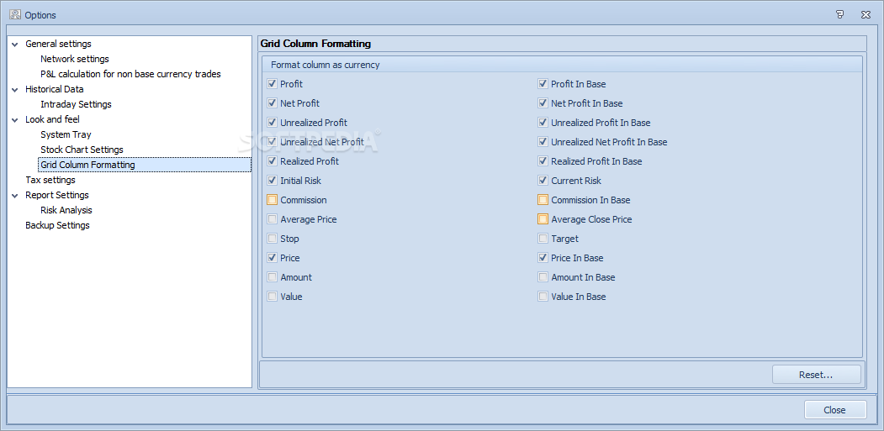This screenshot has width=884, height=431.
Task: Click the Options window title icon
Action: point(15,14)
